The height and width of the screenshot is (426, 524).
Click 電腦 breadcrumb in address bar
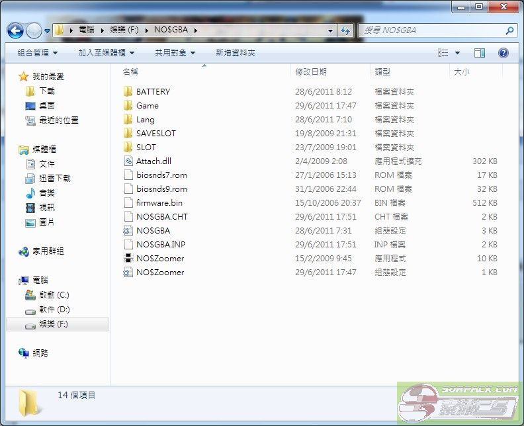click(87, 30)
